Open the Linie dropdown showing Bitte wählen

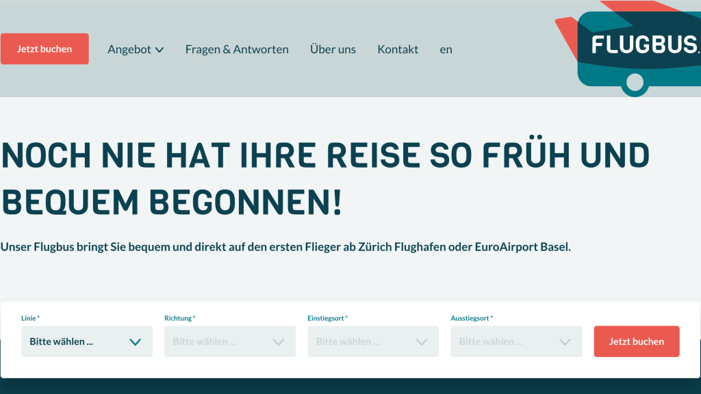tap(86, 341)
